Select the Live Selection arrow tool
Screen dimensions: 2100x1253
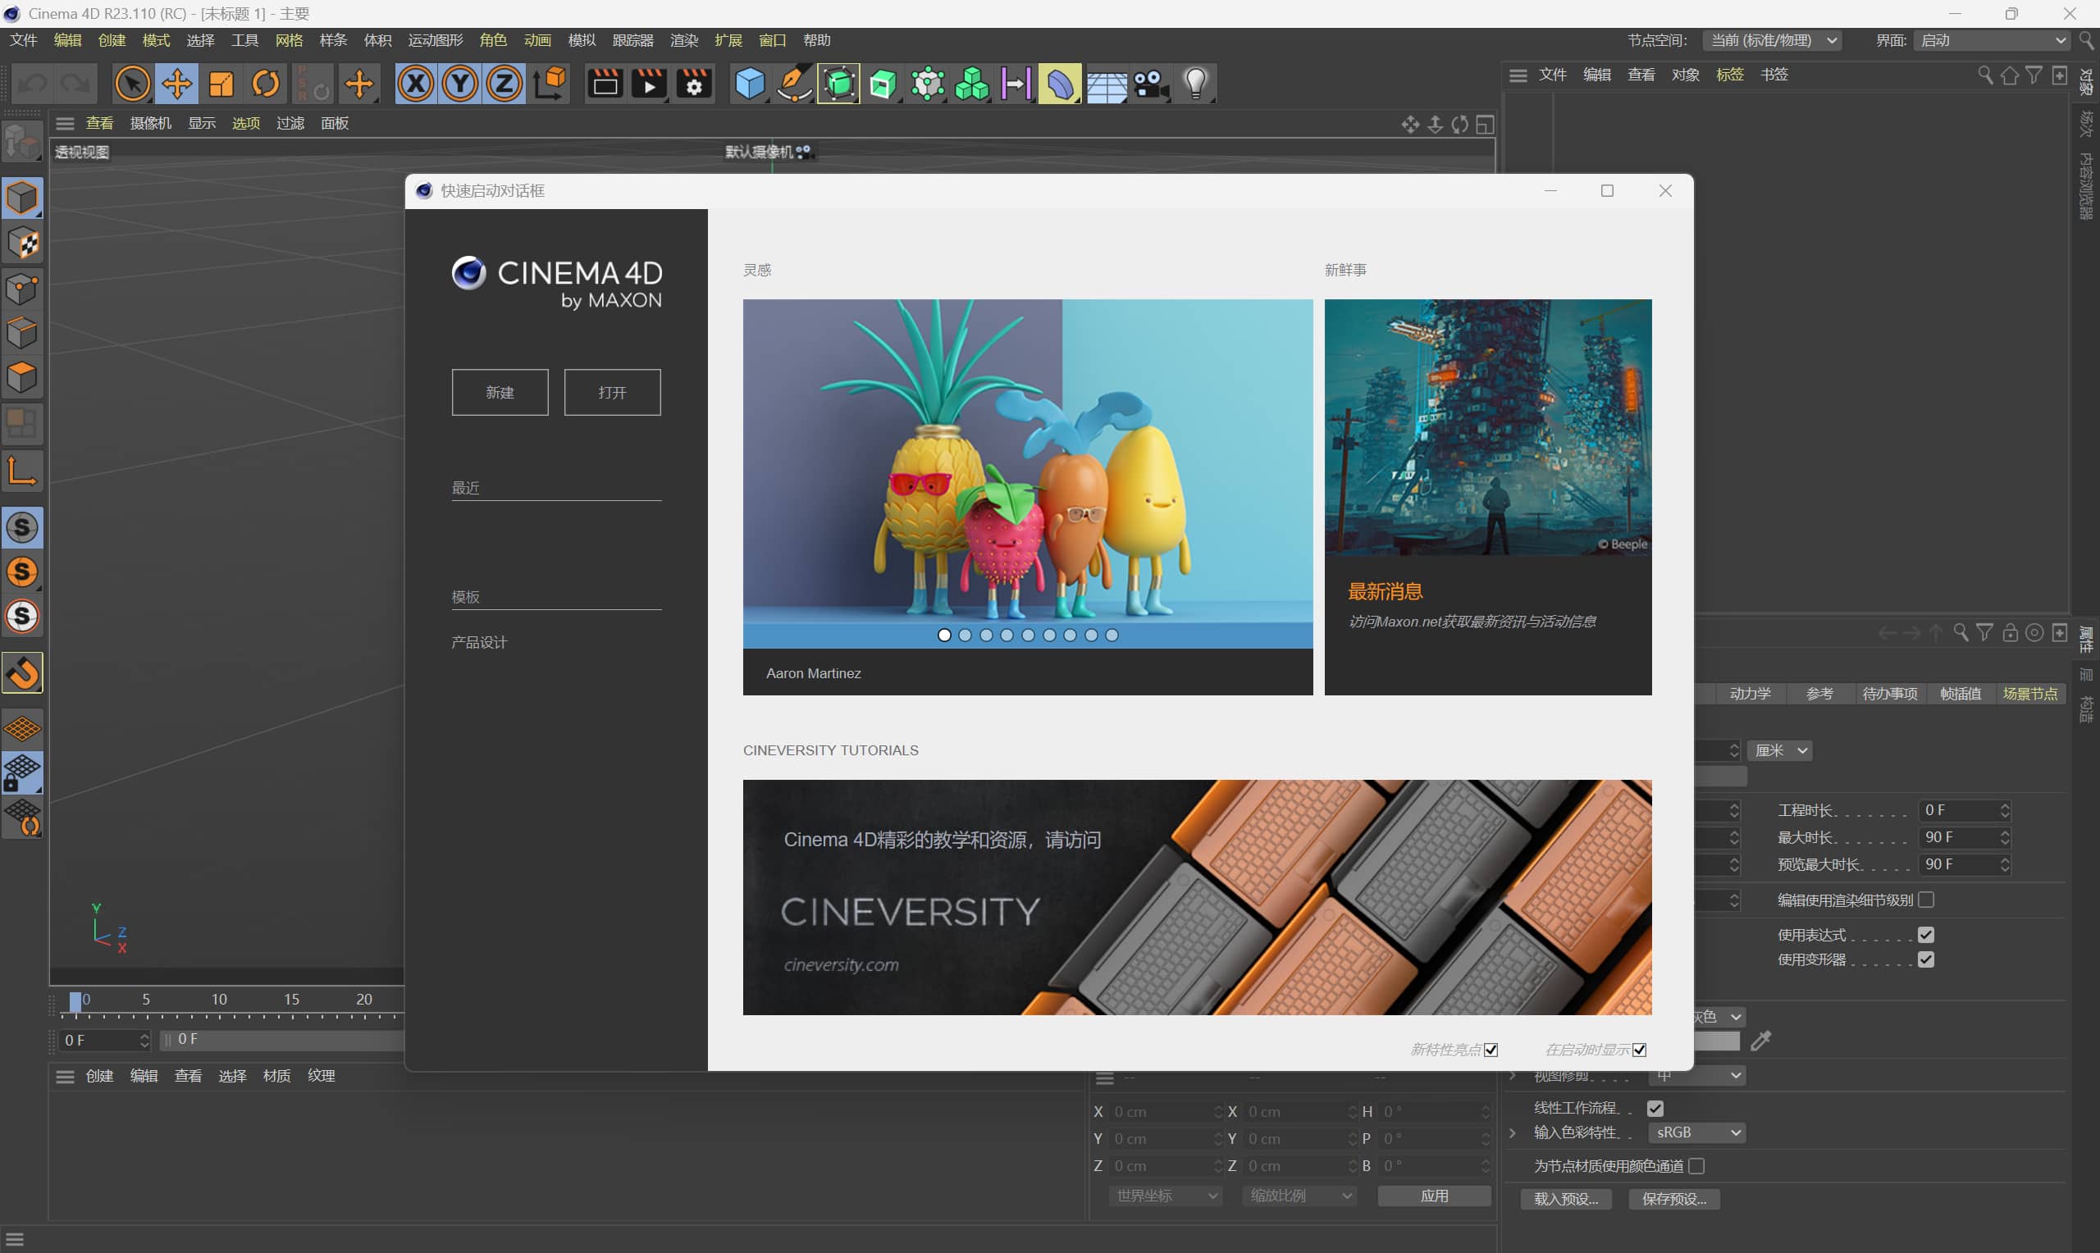pos(133,84)
